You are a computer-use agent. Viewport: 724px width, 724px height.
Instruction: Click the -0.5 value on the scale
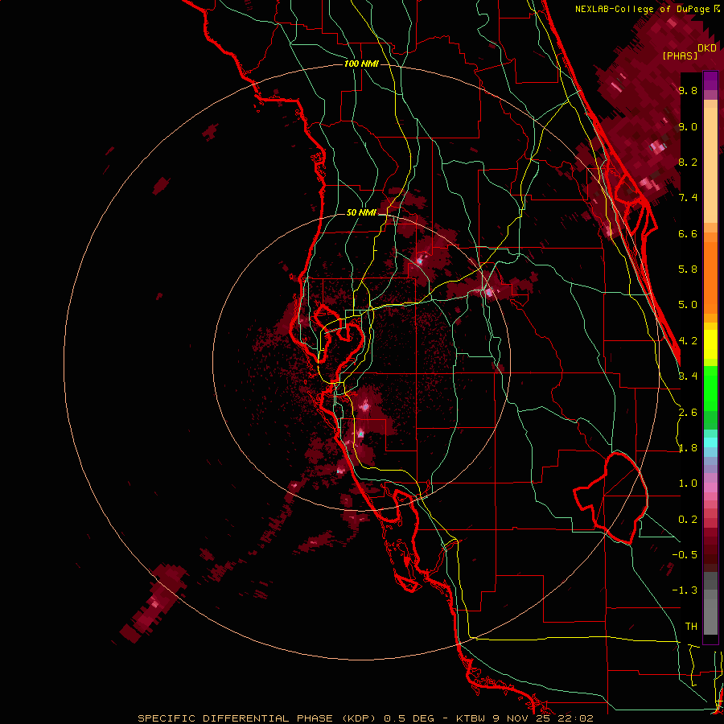pyautogui.click(x=685, y=555)
